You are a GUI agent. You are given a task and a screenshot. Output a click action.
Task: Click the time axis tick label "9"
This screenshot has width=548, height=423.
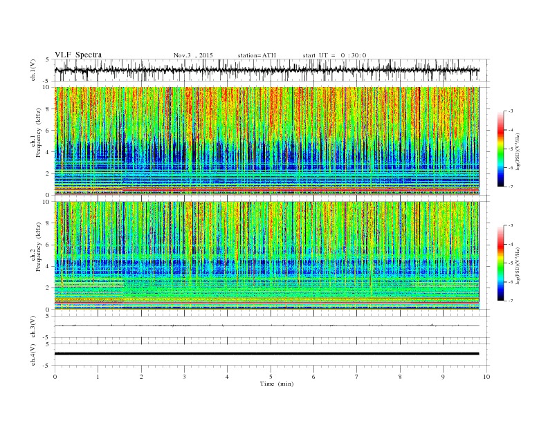[x=443, y=377]
